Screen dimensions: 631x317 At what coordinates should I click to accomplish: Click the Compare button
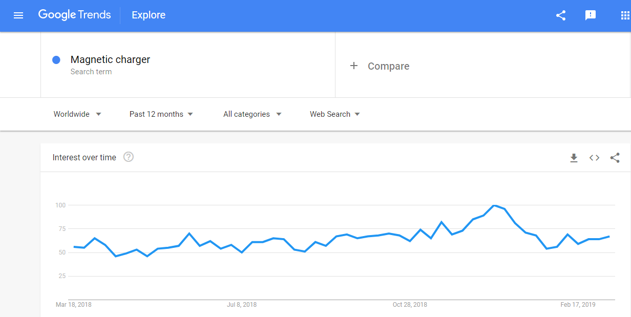click(388, 66)
